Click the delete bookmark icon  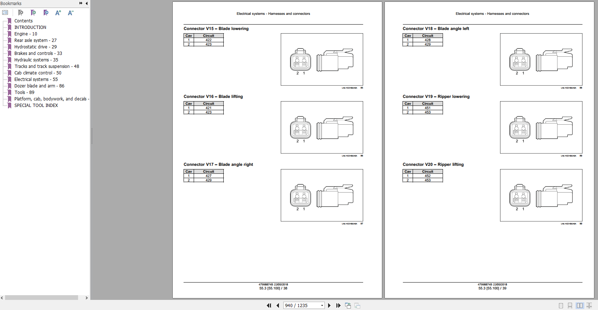point(21,13)
